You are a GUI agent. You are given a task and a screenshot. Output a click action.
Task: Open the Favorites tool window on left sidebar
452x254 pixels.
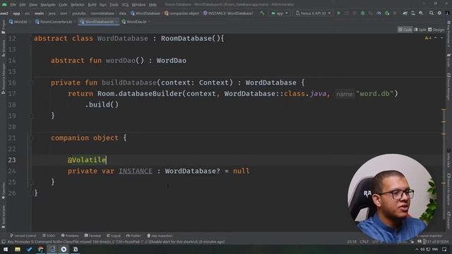[x=3, y=190]
